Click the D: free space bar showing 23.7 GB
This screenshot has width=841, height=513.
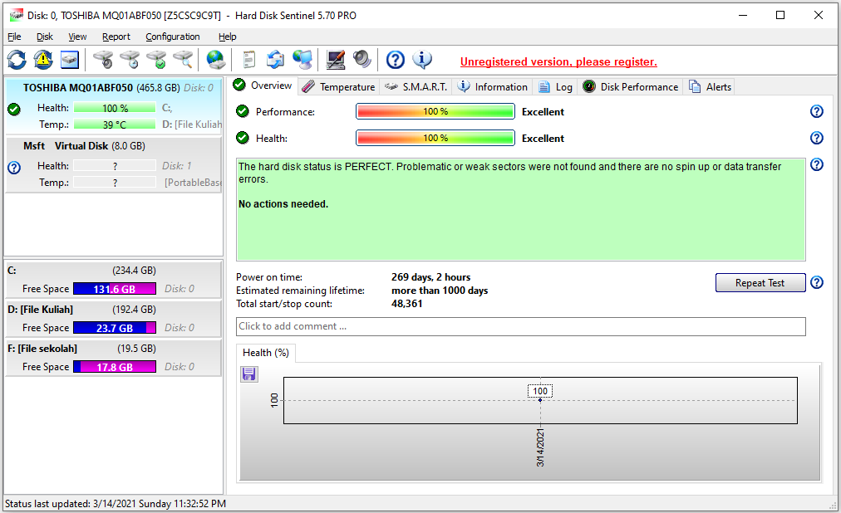tap(115, 328)
